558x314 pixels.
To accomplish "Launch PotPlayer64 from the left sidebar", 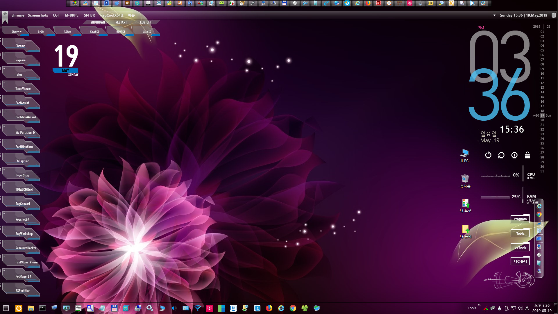I will point(21,276).
